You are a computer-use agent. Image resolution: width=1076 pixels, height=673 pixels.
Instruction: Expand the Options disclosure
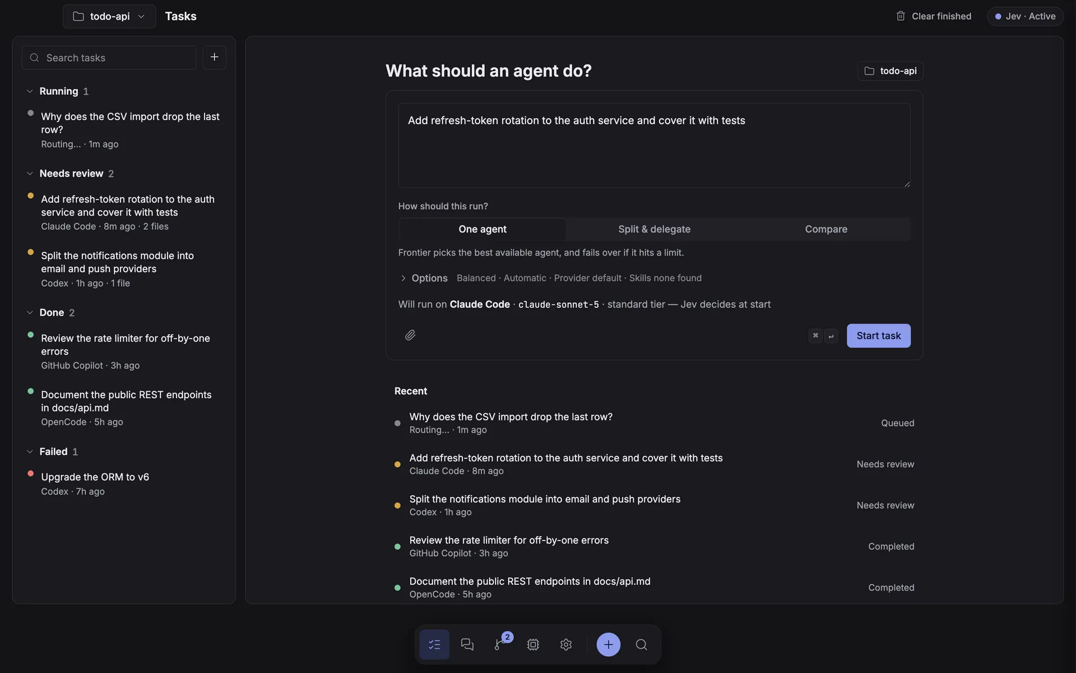[423, 278]
